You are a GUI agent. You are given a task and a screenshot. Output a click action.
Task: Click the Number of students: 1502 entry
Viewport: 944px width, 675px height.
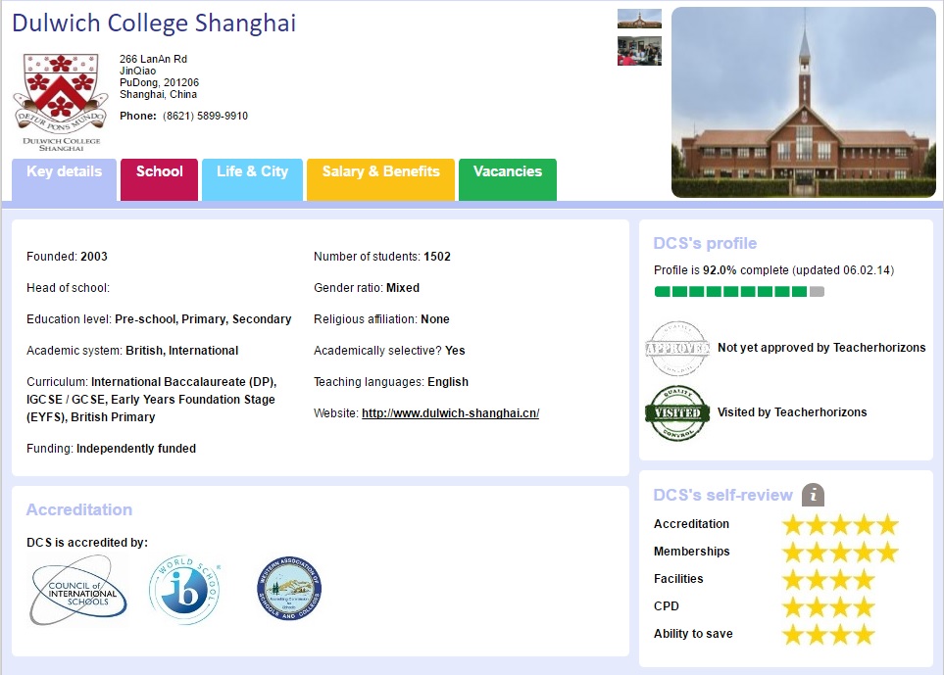(382, 257)
